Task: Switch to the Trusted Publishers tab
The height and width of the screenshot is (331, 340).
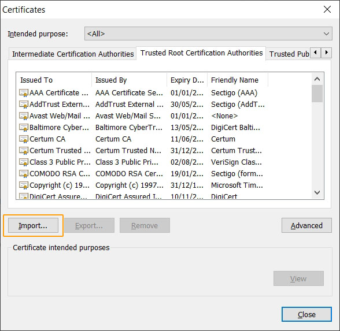Action: 289,54
